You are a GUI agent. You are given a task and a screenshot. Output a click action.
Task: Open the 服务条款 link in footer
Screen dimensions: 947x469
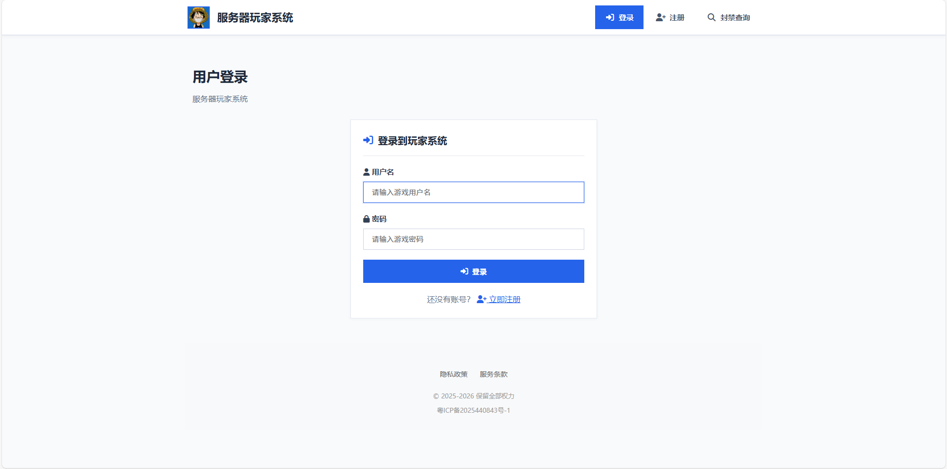[492, 374]
